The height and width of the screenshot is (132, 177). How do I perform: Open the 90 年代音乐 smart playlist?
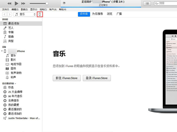point(21,96)
